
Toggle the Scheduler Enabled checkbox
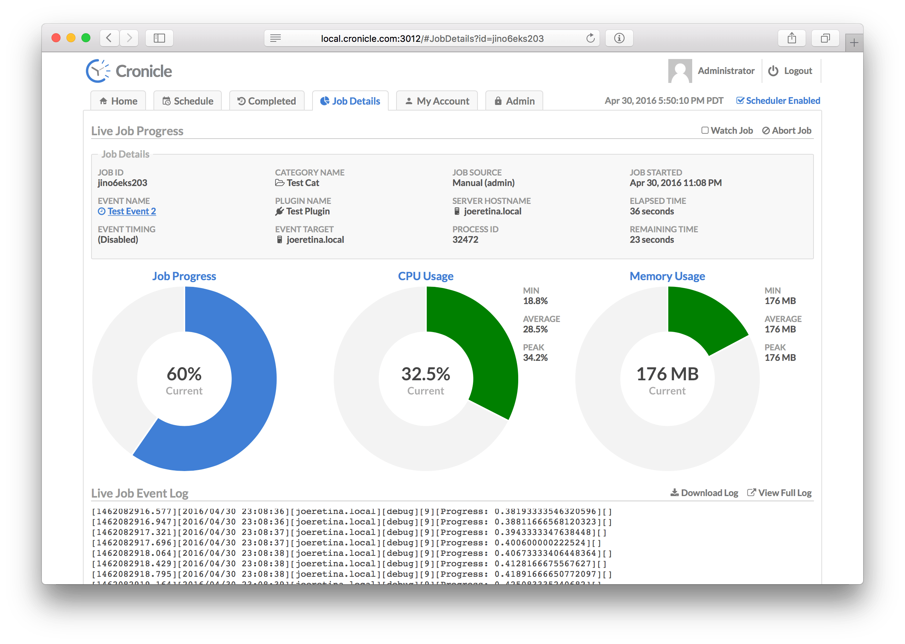pyautogui.click(x=740, y=101)
